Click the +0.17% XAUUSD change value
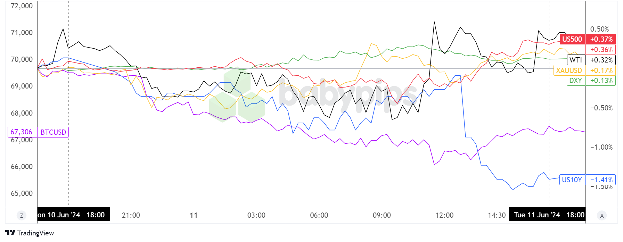 601,70
